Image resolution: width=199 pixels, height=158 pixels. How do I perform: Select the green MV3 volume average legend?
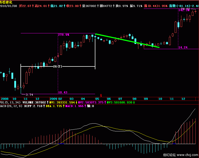120,102
